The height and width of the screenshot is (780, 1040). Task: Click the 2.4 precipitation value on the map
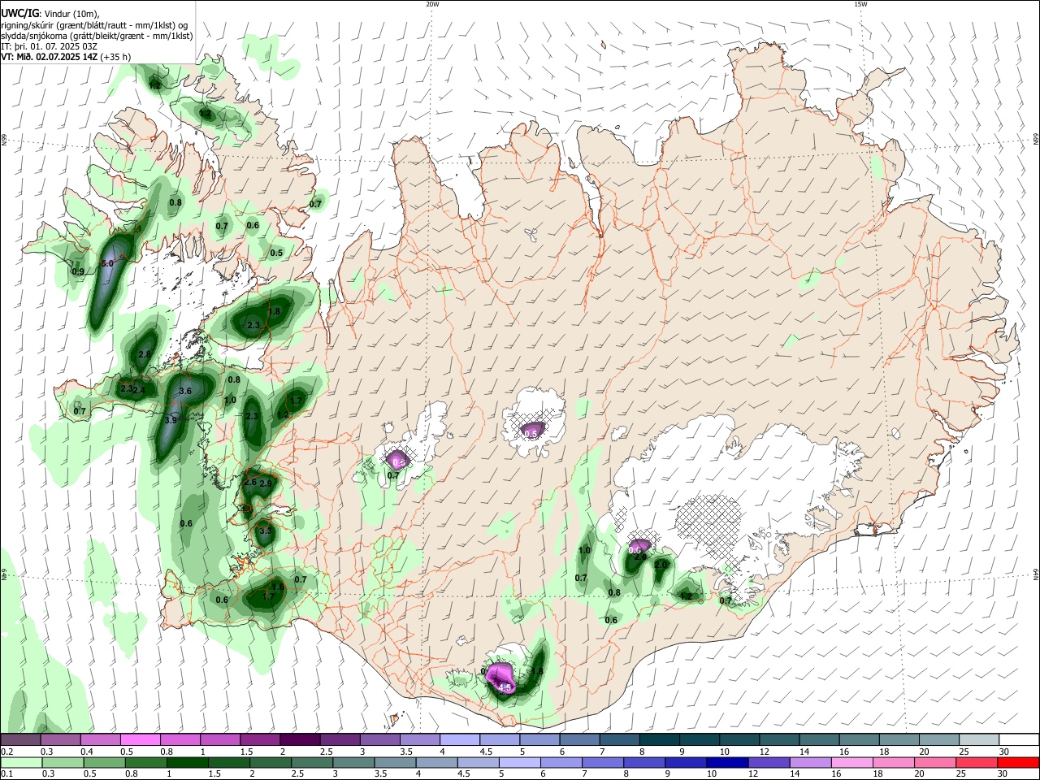tap(139, 390)
